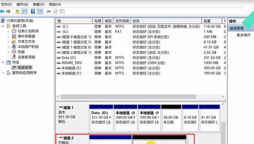This screenshot has width=254, height=144.
Task: Click the 服务和应用程序 icon
Action: click(x=8, y=73)
